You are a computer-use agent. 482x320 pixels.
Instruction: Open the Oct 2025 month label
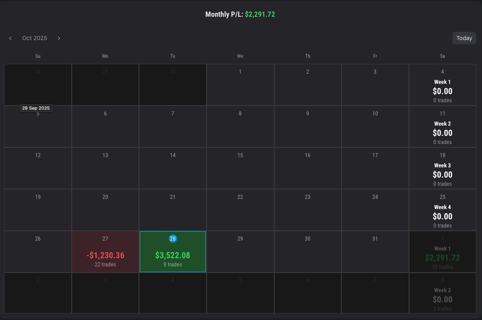(x=35, y=38)
